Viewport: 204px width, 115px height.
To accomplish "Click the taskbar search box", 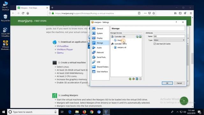I will pos(33,112).
